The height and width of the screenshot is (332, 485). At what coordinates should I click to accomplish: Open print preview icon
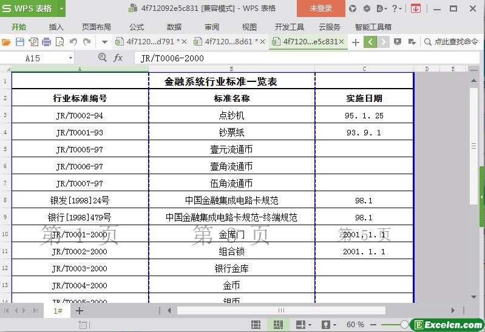tap(59, 42)
